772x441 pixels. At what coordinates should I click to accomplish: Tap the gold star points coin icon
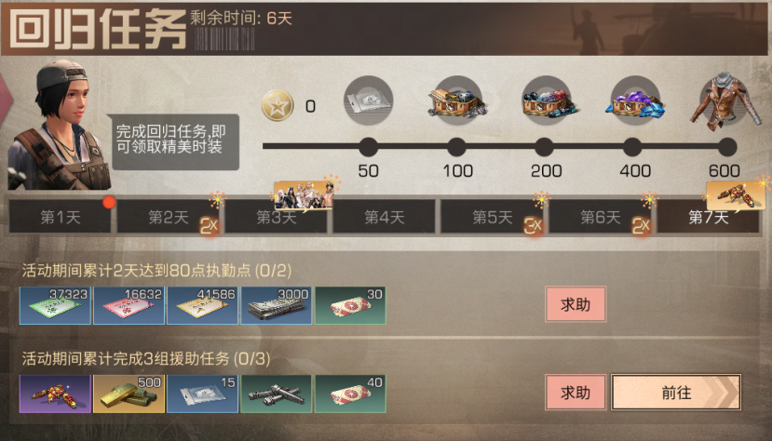[278, 105]
